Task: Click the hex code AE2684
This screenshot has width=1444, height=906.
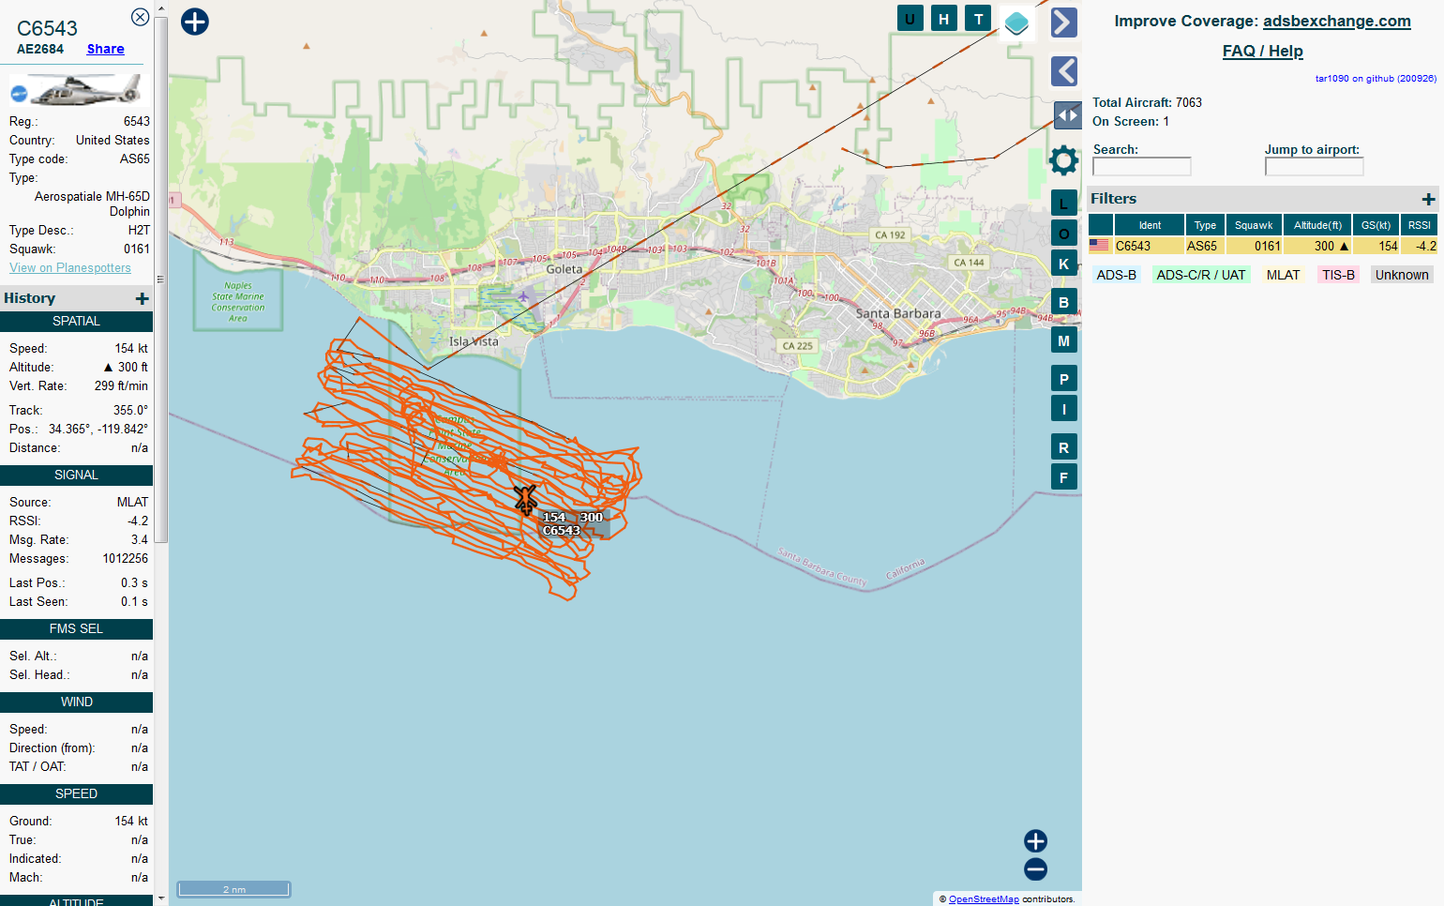Action: coord(40,49)
